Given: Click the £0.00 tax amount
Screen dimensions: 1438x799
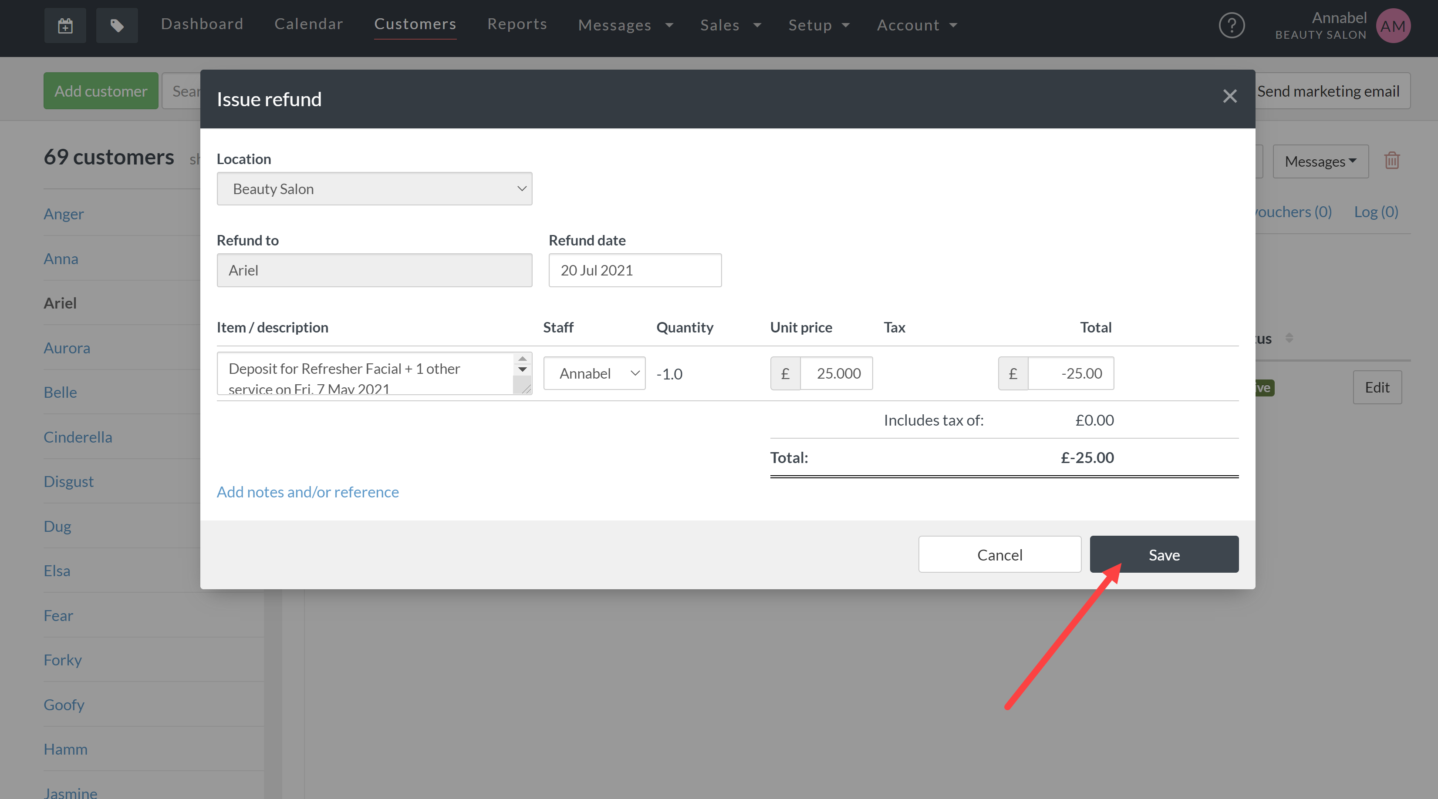Looking at the screenshot, I should (x=1094, y=420).
